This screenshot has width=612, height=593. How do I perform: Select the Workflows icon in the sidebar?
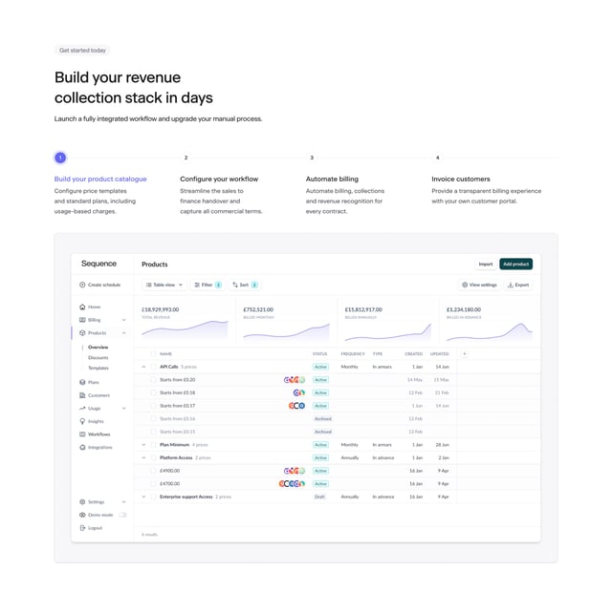point(82,434)
